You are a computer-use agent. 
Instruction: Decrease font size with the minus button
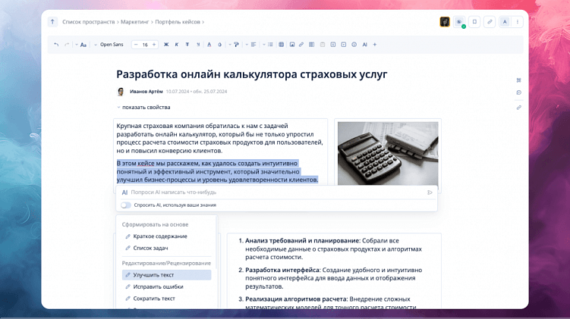coord(136,45)
